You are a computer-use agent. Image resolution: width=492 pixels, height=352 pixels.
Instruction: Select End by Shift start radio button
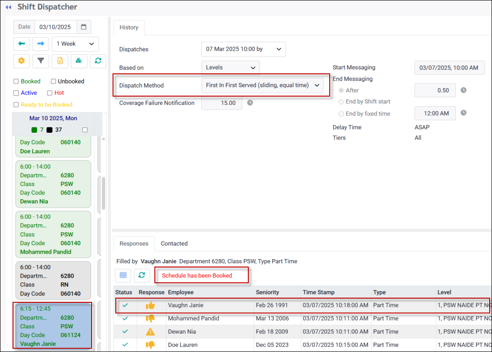click(x=341, y=102)
